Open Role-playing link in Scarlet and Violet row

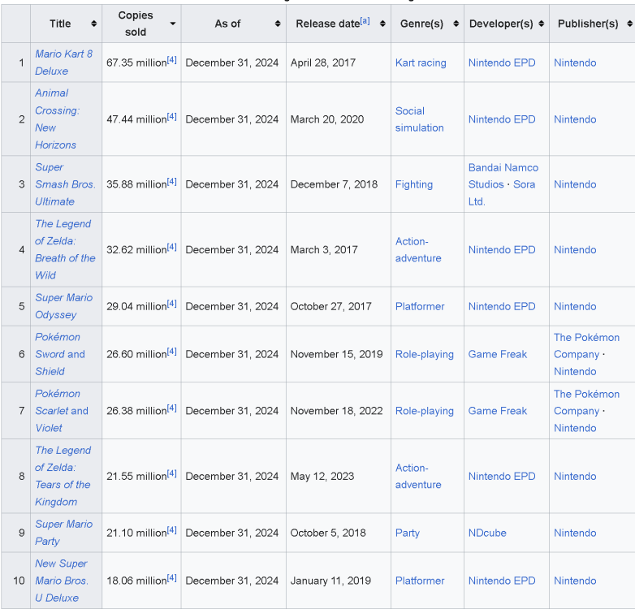(425, 411)
